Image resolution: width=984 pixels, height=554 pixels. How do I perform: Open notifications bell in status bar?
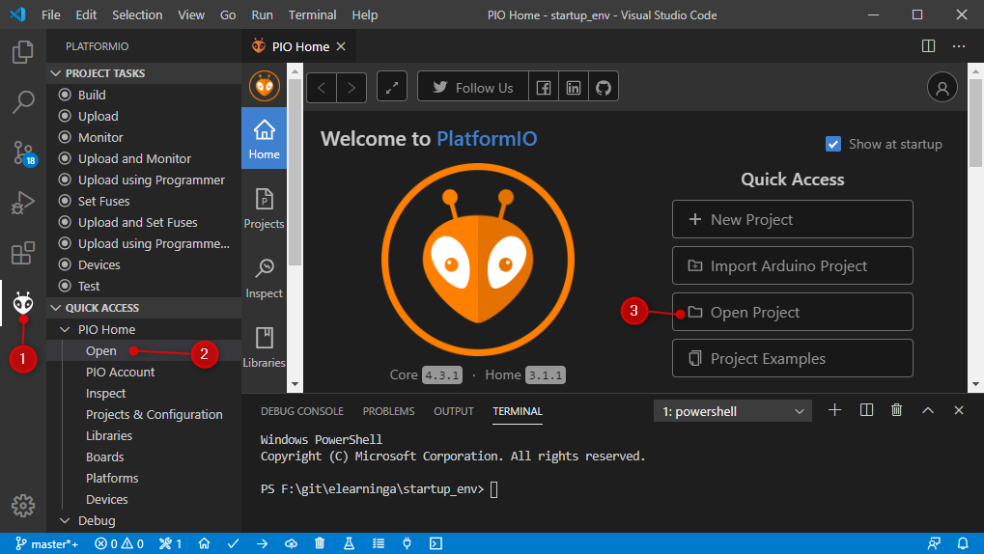click(963, 543)
